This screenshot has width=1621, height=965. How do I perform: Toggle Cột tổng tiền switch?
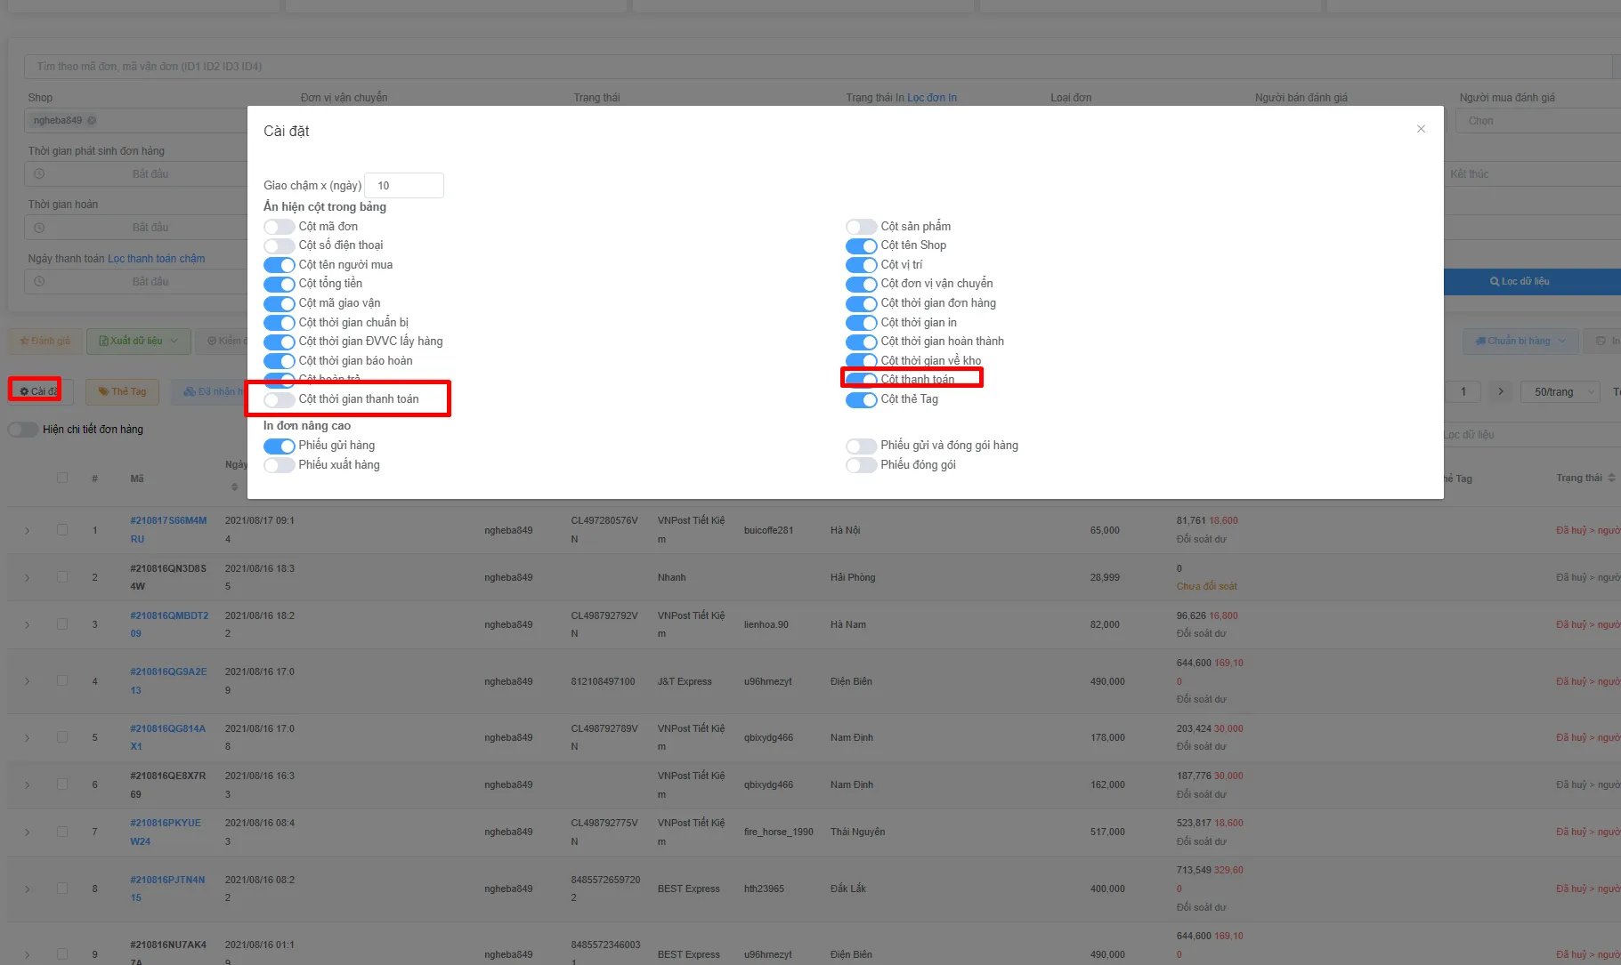tap(279, 284)
